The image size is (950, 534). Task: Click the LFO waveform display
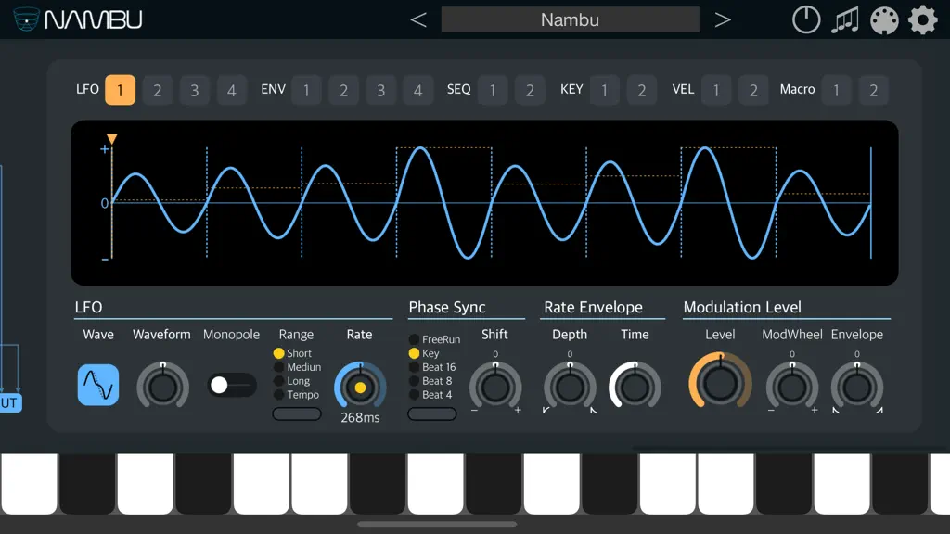coord(484,203)
